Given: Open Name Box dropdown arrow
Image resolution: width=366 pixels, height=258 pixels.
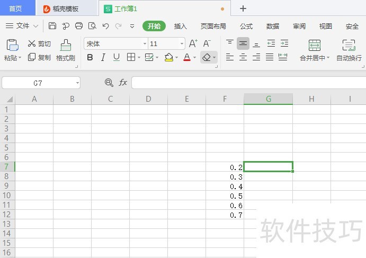Looking at the screenshot, I should pyautogui.click(x=77, y=83).
